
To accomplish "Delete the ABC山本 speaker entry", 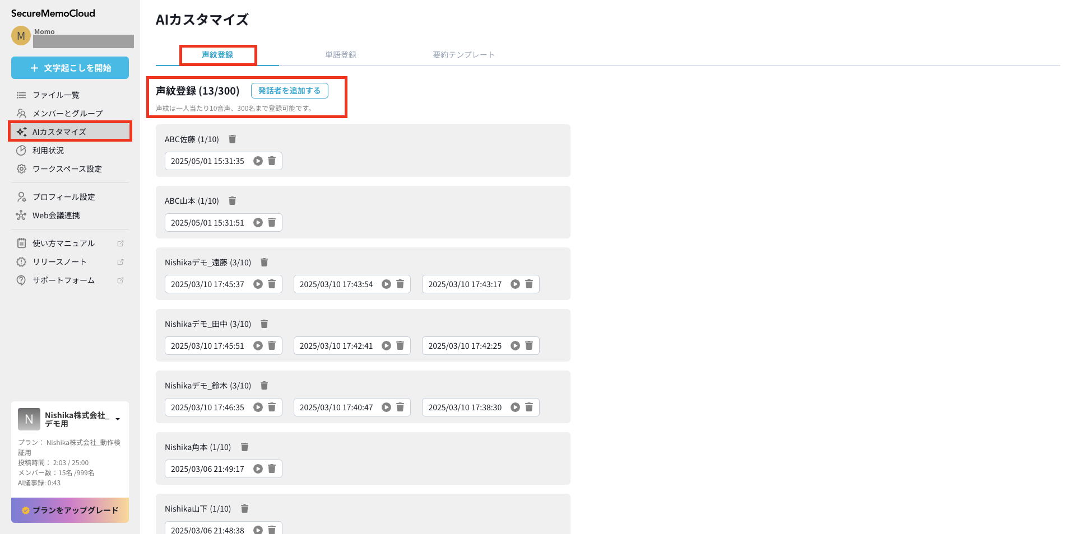I will (232, 201).
